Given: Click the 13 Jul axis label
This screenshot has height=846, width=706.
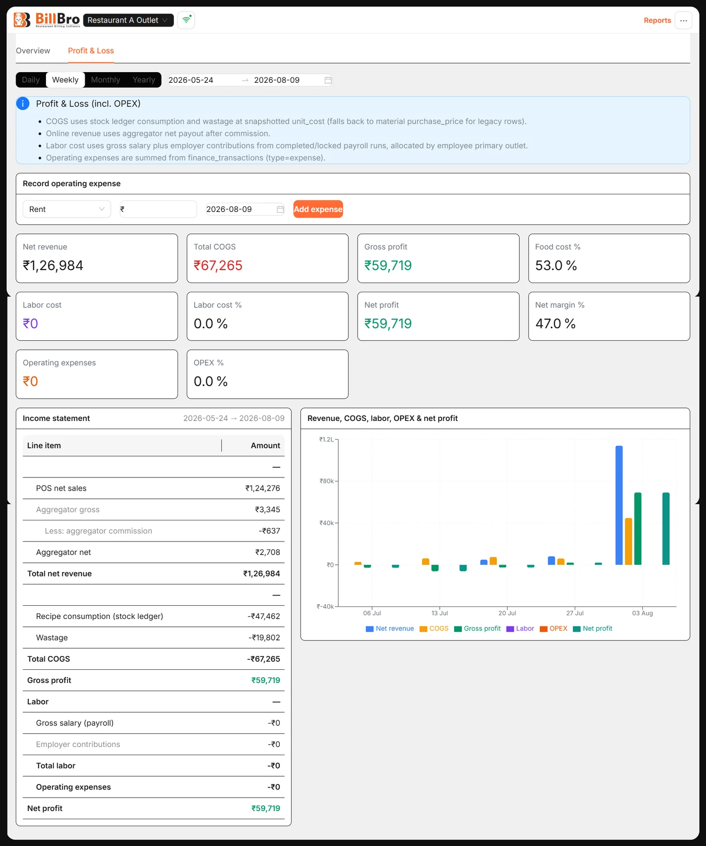Looking at the screenshot, I should tap(439, 613).
